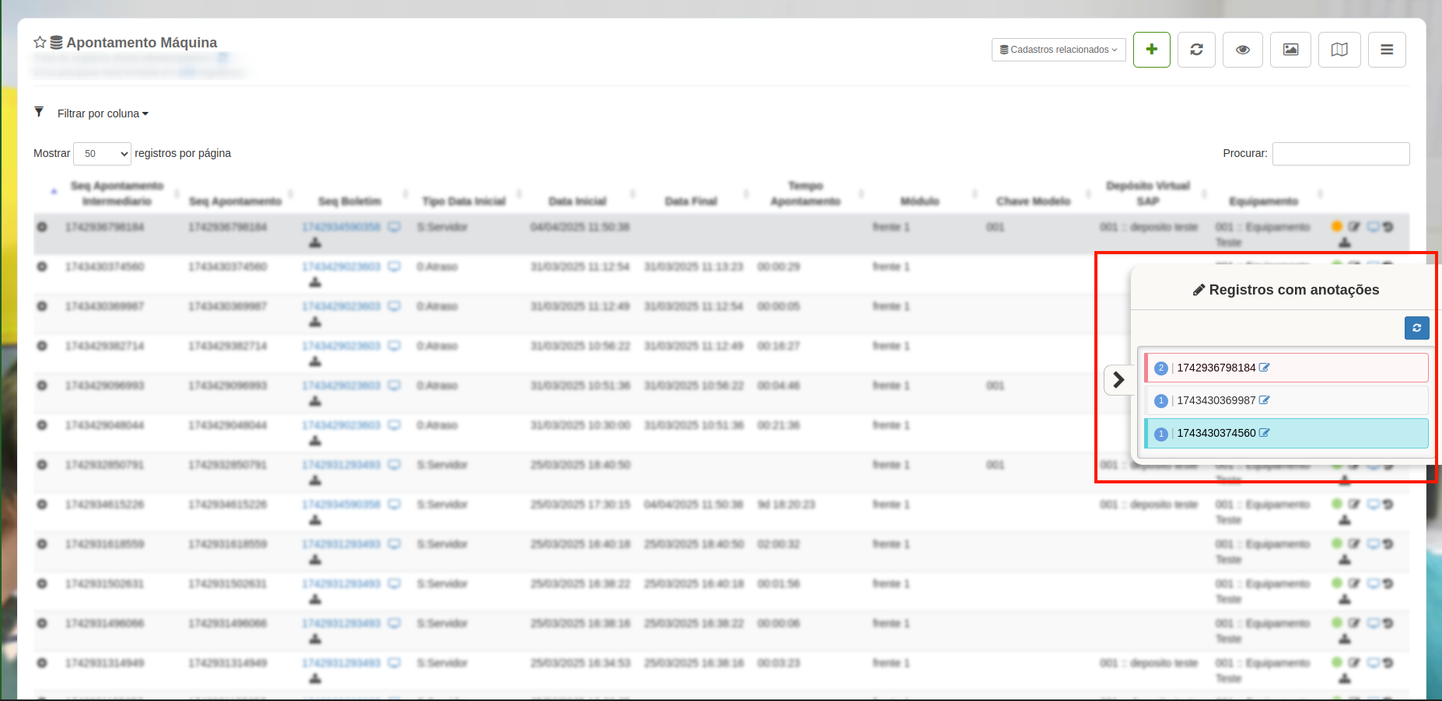Screen dimensions: 1442x701
Task: Collapse the annotations panel with the chevron arrow
Action: [x=1118, y=379]
